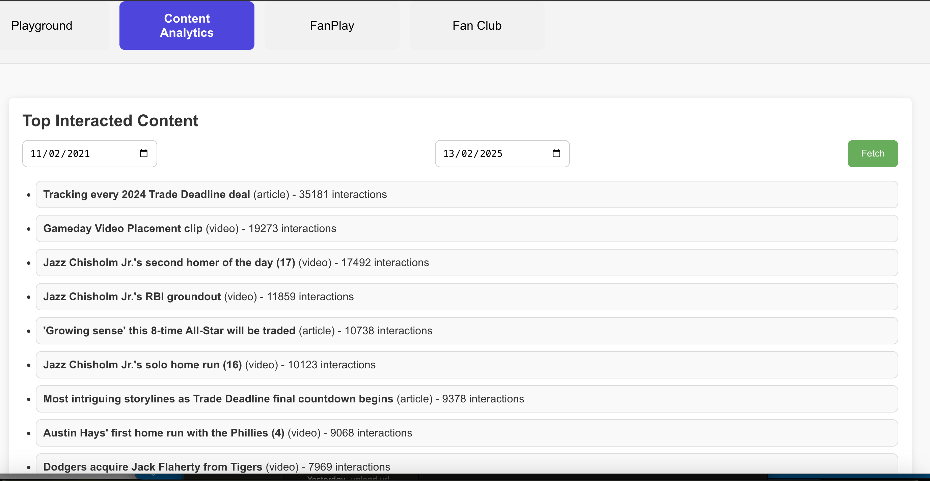Click the Fetch button

[872, 153]
